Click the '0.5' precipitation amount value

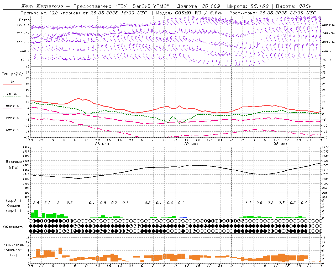(282, 203)
